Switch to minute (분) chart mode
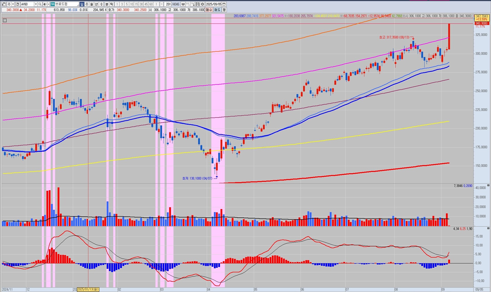The height and width of the screenshot is (292, 491). [x=107, y=4]
